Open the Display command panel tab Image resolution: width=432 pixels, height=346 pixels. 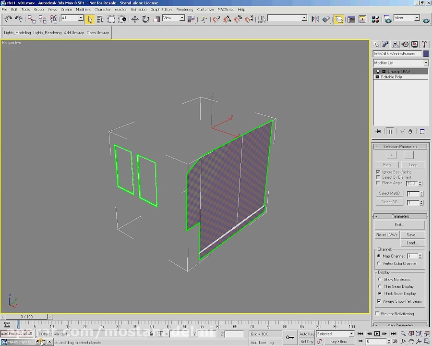tap(415, 44)
